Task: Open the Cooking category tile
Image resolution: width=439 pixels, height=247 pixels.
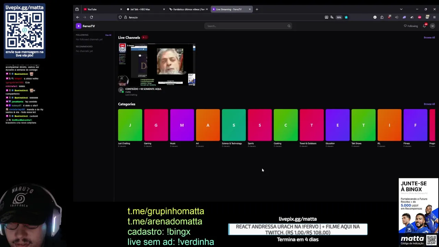Action: coord(286,125)
